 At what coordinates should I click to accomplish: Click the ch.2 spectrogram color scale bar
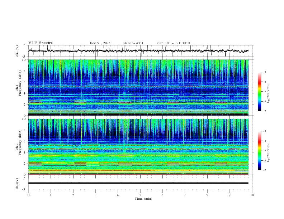click(260, 151)
